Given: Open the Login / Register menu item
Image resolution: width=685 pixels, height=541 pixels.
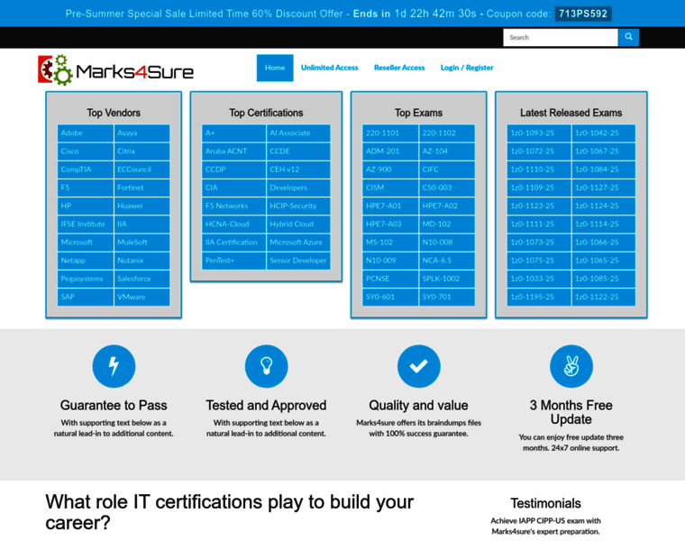Looking at the screenshot, I should pyautogui.click(x=467, y=68).
